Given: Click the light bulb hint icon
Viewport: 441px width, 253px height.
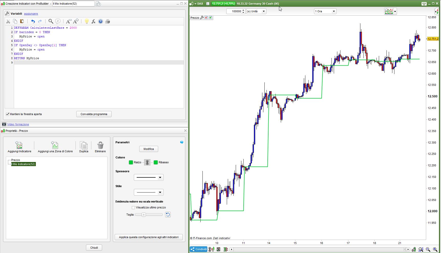Looking at the screenshot, I should point(87,22).
